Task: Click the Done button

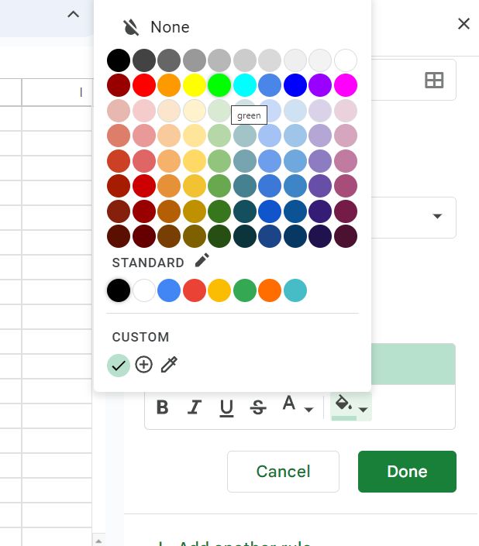Action: click(407, 472)
